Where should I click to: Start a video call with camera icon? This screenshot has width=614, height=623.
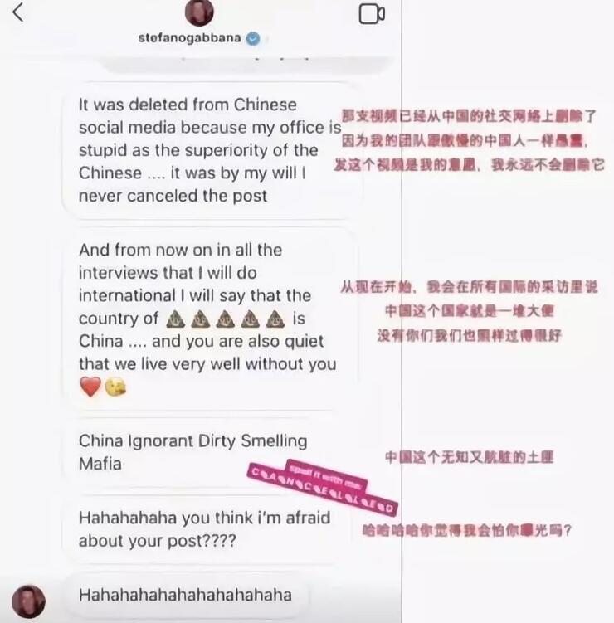(x=372, y=14)
